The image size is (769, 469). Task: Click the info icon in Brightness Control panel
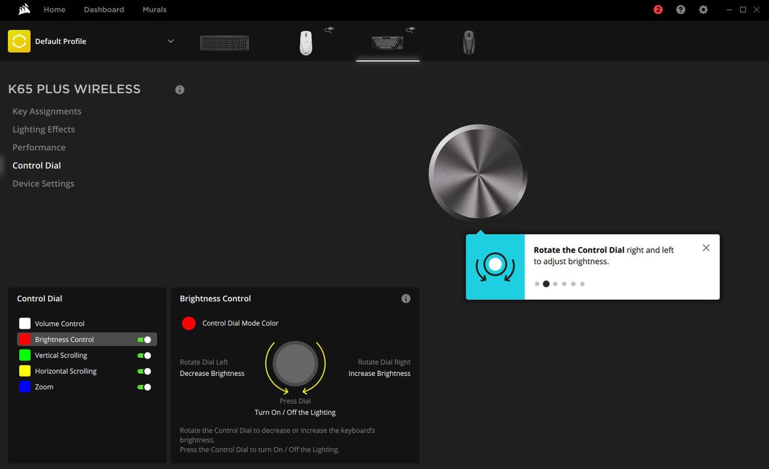coord(406,298)
